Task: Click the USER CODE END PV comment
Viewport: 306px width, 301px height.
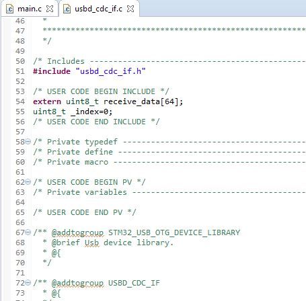Action: tap(85, 212)
